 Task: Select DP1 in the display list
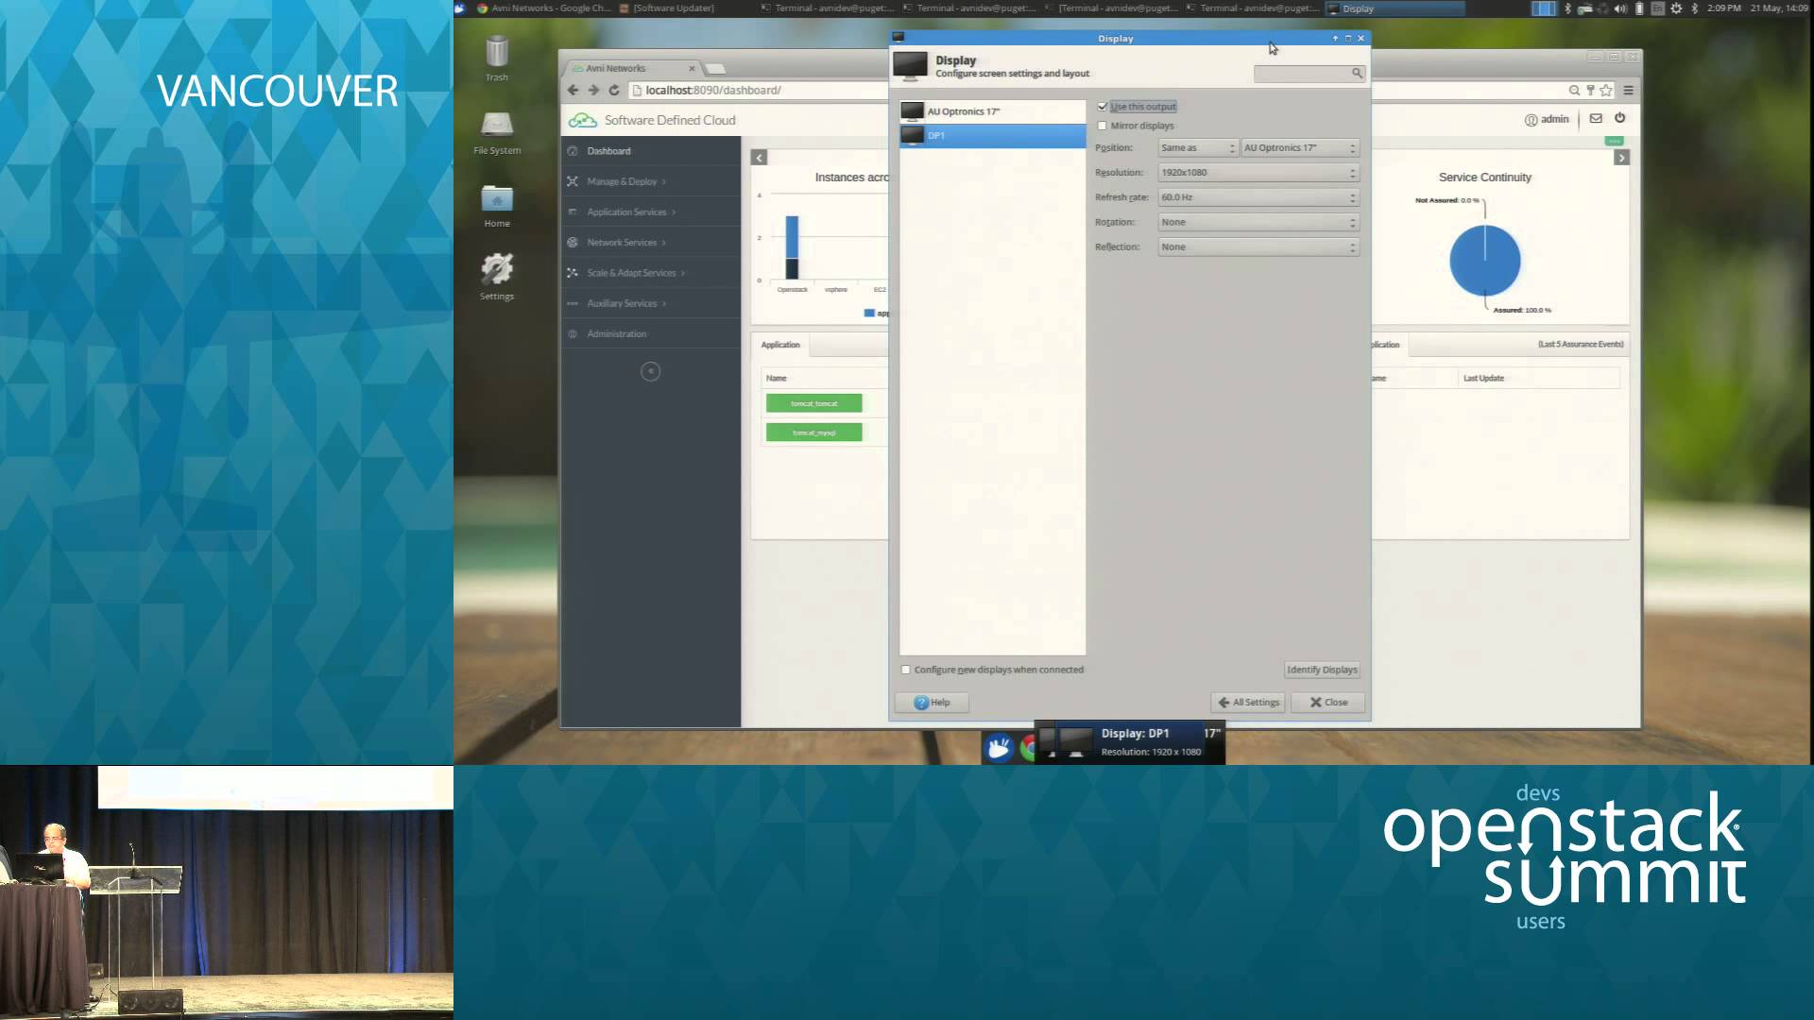[992, 136]
